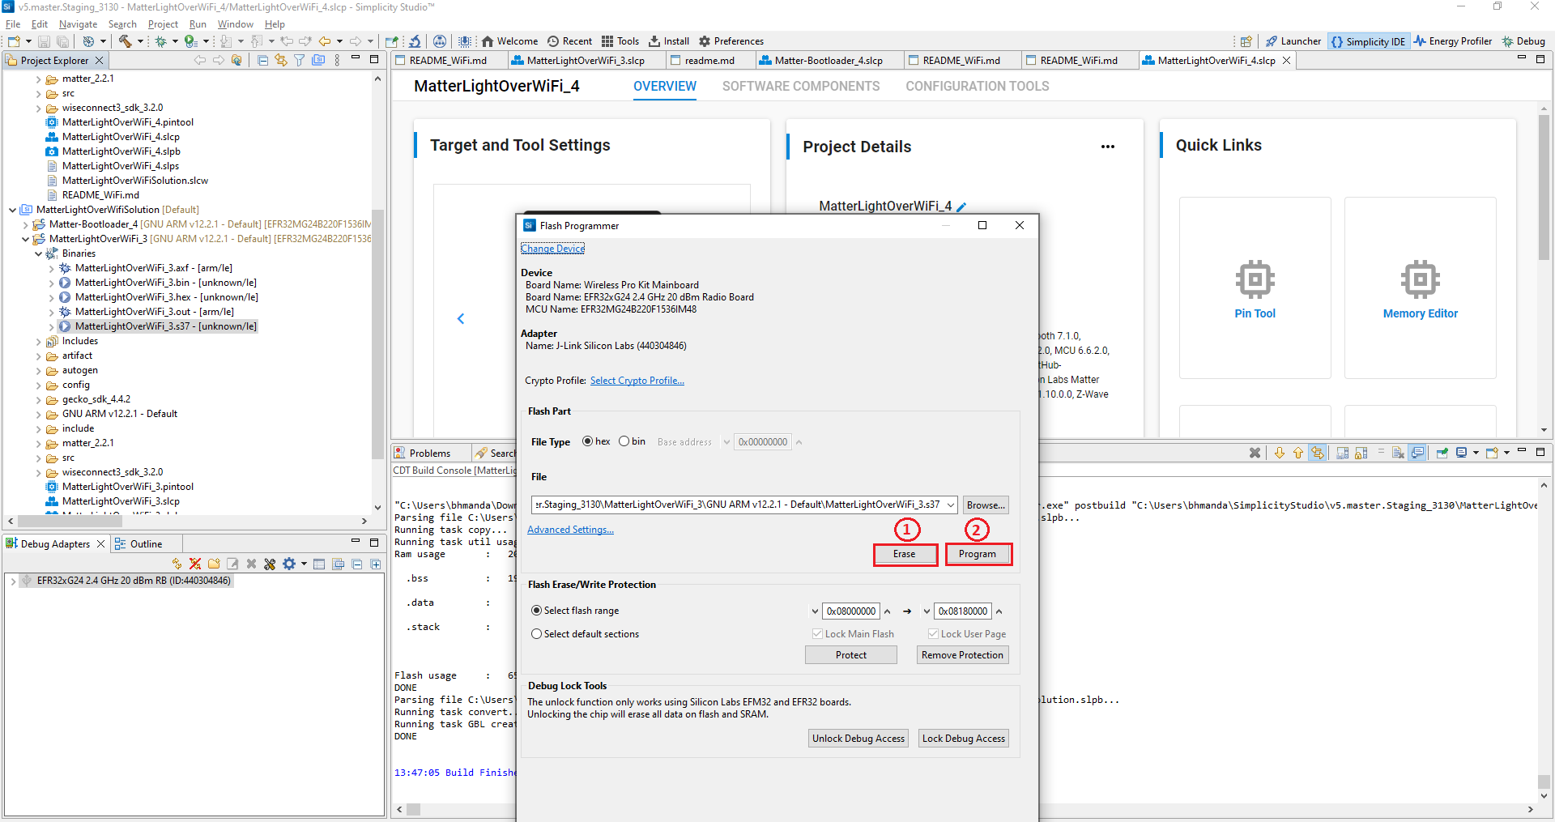Collapse All in Project Explorer toolbar
Screen dimensions: 1555x822
coord(262,60)
